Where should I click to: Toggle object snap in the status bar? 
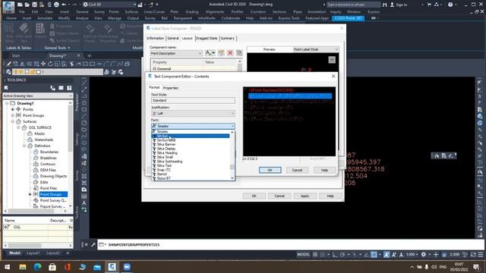coord(374,255)
